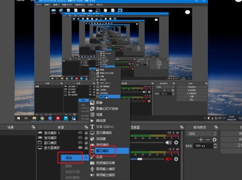Toggle the lock on 显示器捕获 source

click(x=86, y=147)
